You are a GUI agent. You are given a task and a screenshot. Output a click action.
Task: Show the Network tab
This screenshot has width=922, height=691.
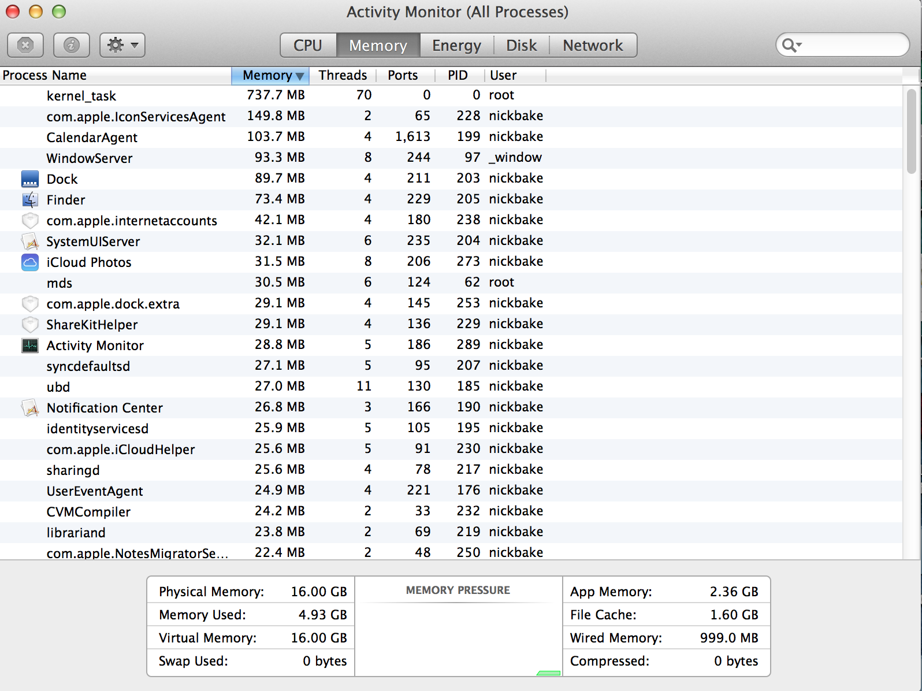coord(593,45)
